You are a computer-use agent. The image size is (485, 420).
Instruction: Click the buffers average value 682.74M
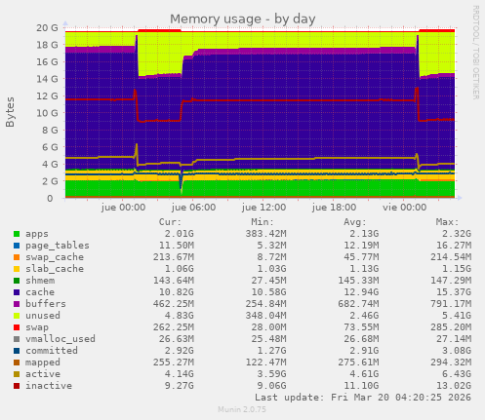358,304
